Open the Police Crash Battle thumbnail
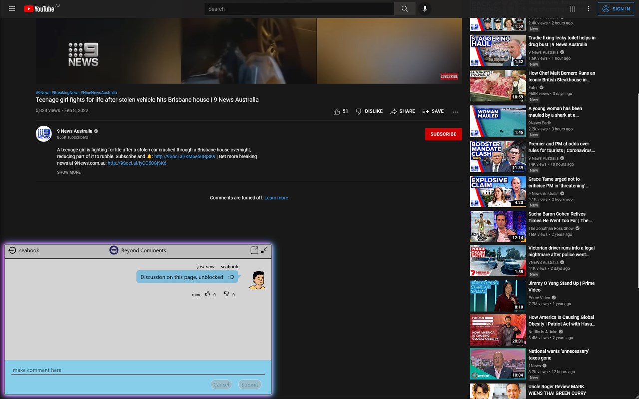Image resolution: width=639 pixels, height=399 pixels. click(498, 261)
